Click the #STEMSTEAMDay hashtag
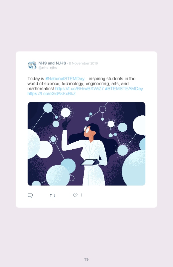This screenshot has height=267, width=173. (x=124, y=89)
